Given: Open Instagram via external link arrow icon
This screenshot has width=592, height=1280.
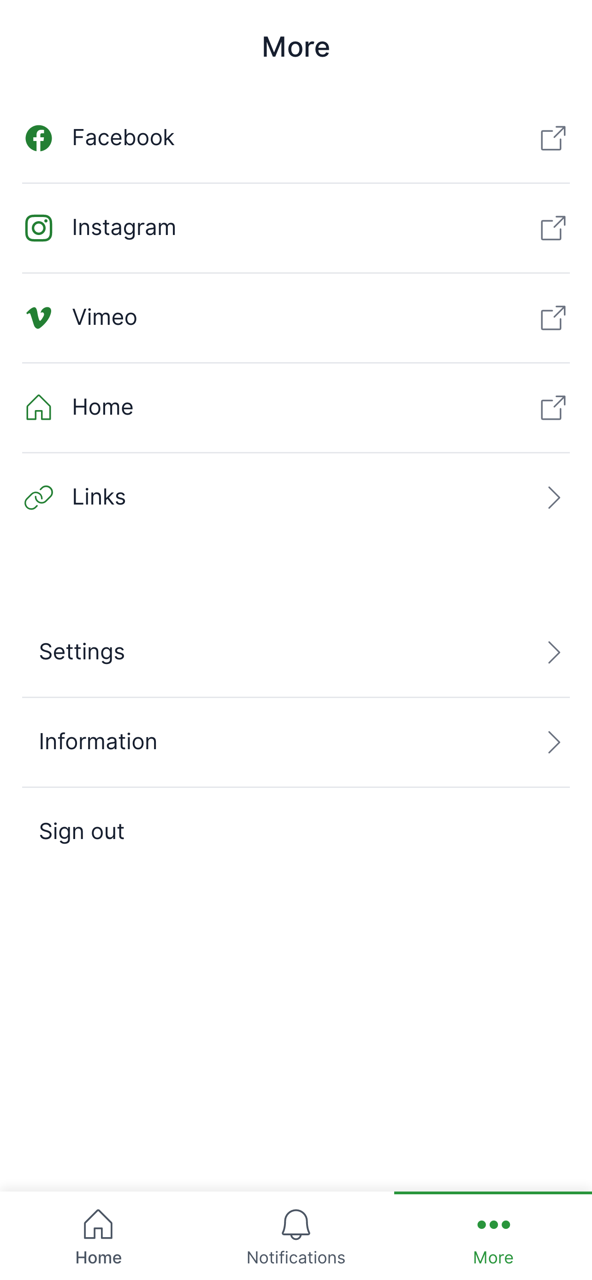Looking at the screenshot, I should (553, 228).
